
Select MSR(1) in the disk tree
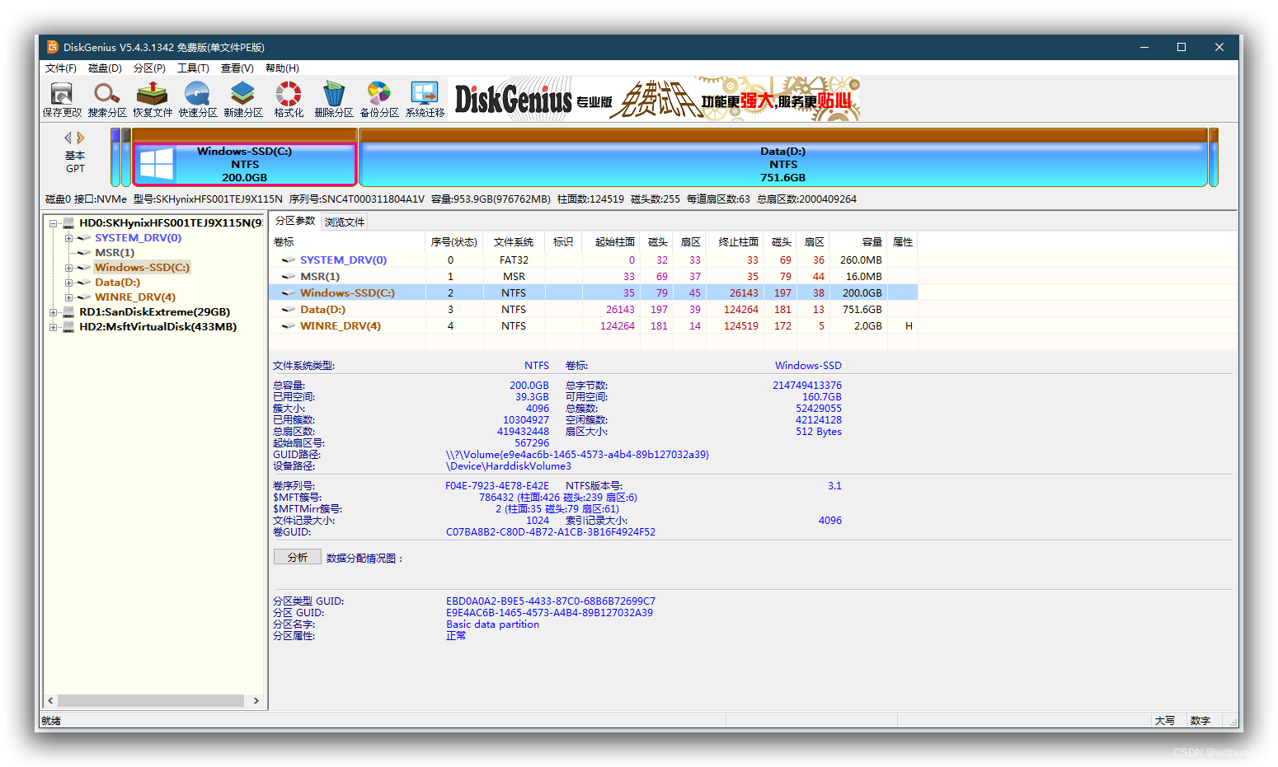click(x=115, y=253)
